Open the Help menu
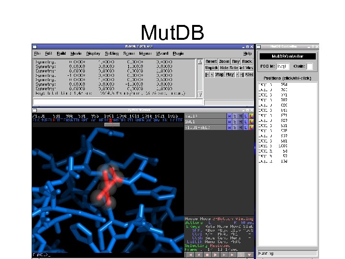This screenshot has width=345, height=259. click(248, 53)
